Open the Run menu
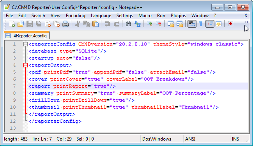The width and height of the screenshot is (253, 146). [x=161, y=16]
